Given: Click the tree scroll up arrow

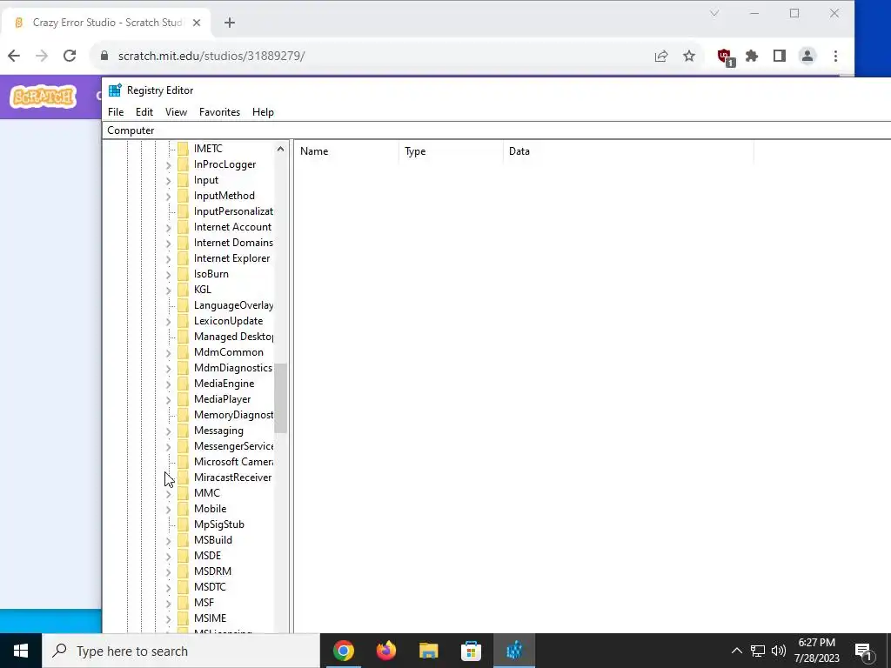Looking at the screenshot, I should [281, 149].
